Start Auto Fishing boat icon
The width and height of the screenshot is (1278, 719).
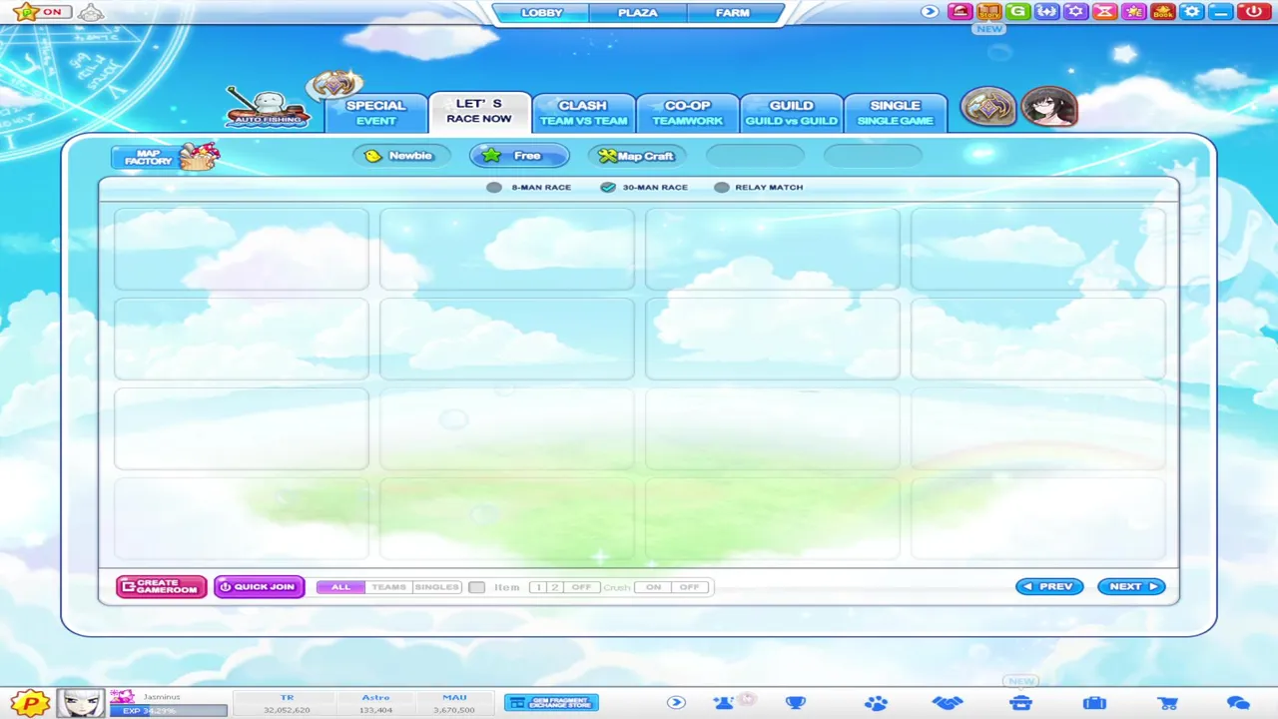point(267,108)
